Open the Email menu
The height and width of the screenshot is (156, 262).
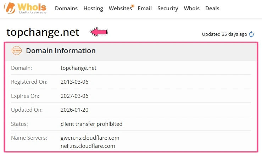[x=145, y=9]
